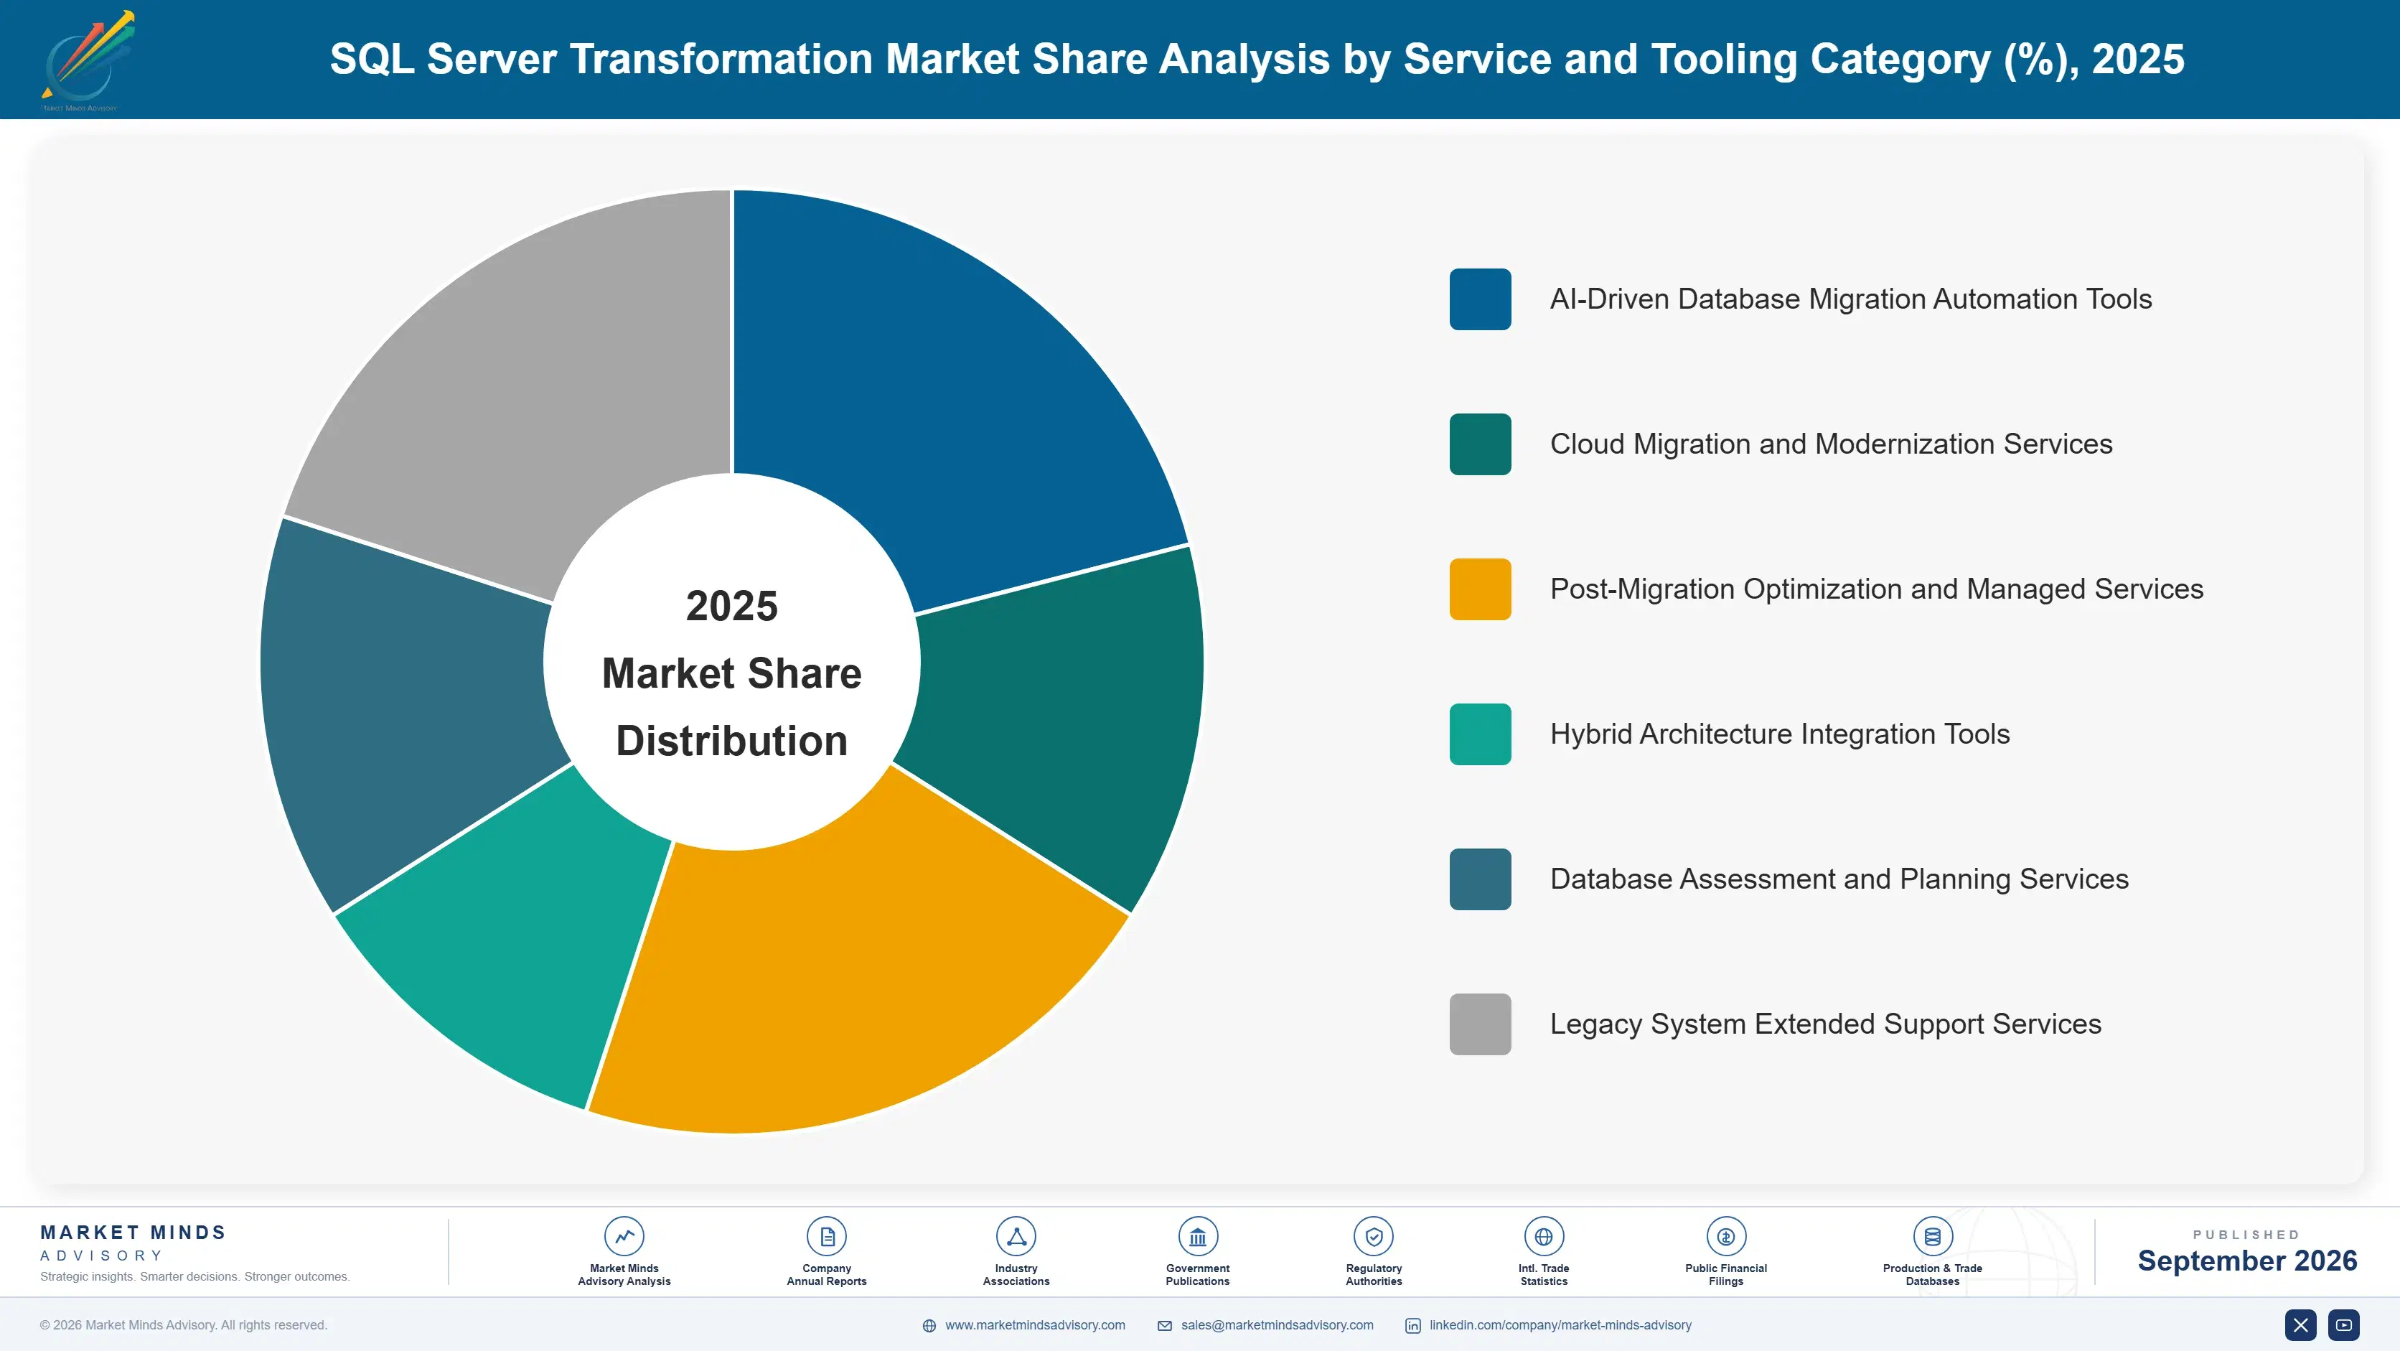Click 'Government Publications' source label
Screen dimensions: 2400x1351
coord(1198,1275)
